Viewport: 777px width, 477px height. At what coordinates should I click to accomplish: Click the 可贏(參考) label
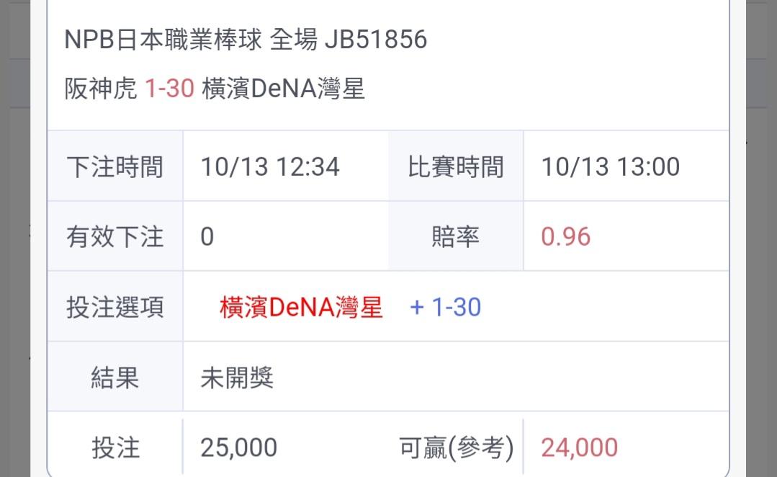(x=456, y=447)
